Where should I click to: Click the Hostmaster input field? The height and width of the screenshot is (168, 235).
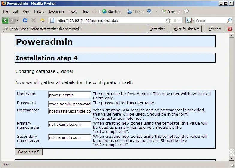70,111
